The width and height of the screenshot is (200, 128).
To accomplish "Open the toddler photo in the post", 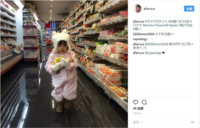I will click(x=64, y=64).
